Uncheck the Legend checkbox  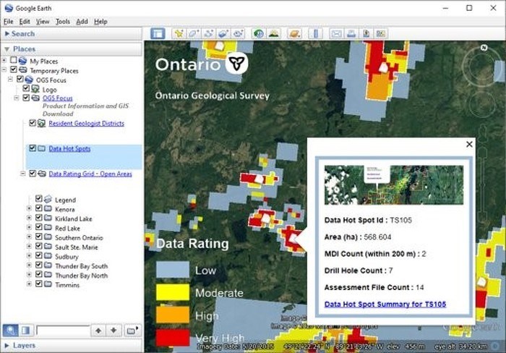[x=39, y=198]
